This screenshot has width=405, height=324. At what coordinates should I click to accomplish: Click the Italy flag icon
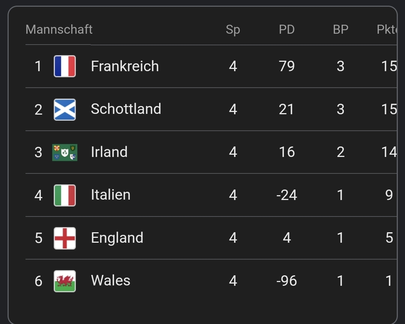point(65,195)
